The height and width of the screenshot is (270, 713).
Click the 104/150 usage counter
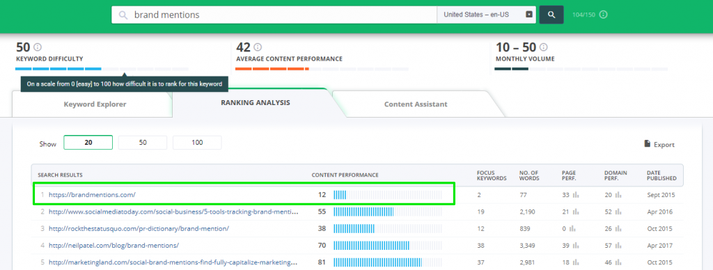tap(584, 15)
